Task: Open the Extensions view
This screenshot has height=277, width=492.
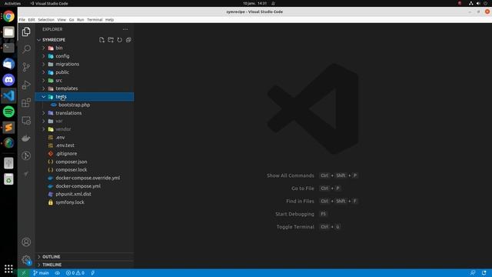Action: click(x=26, y=102)
